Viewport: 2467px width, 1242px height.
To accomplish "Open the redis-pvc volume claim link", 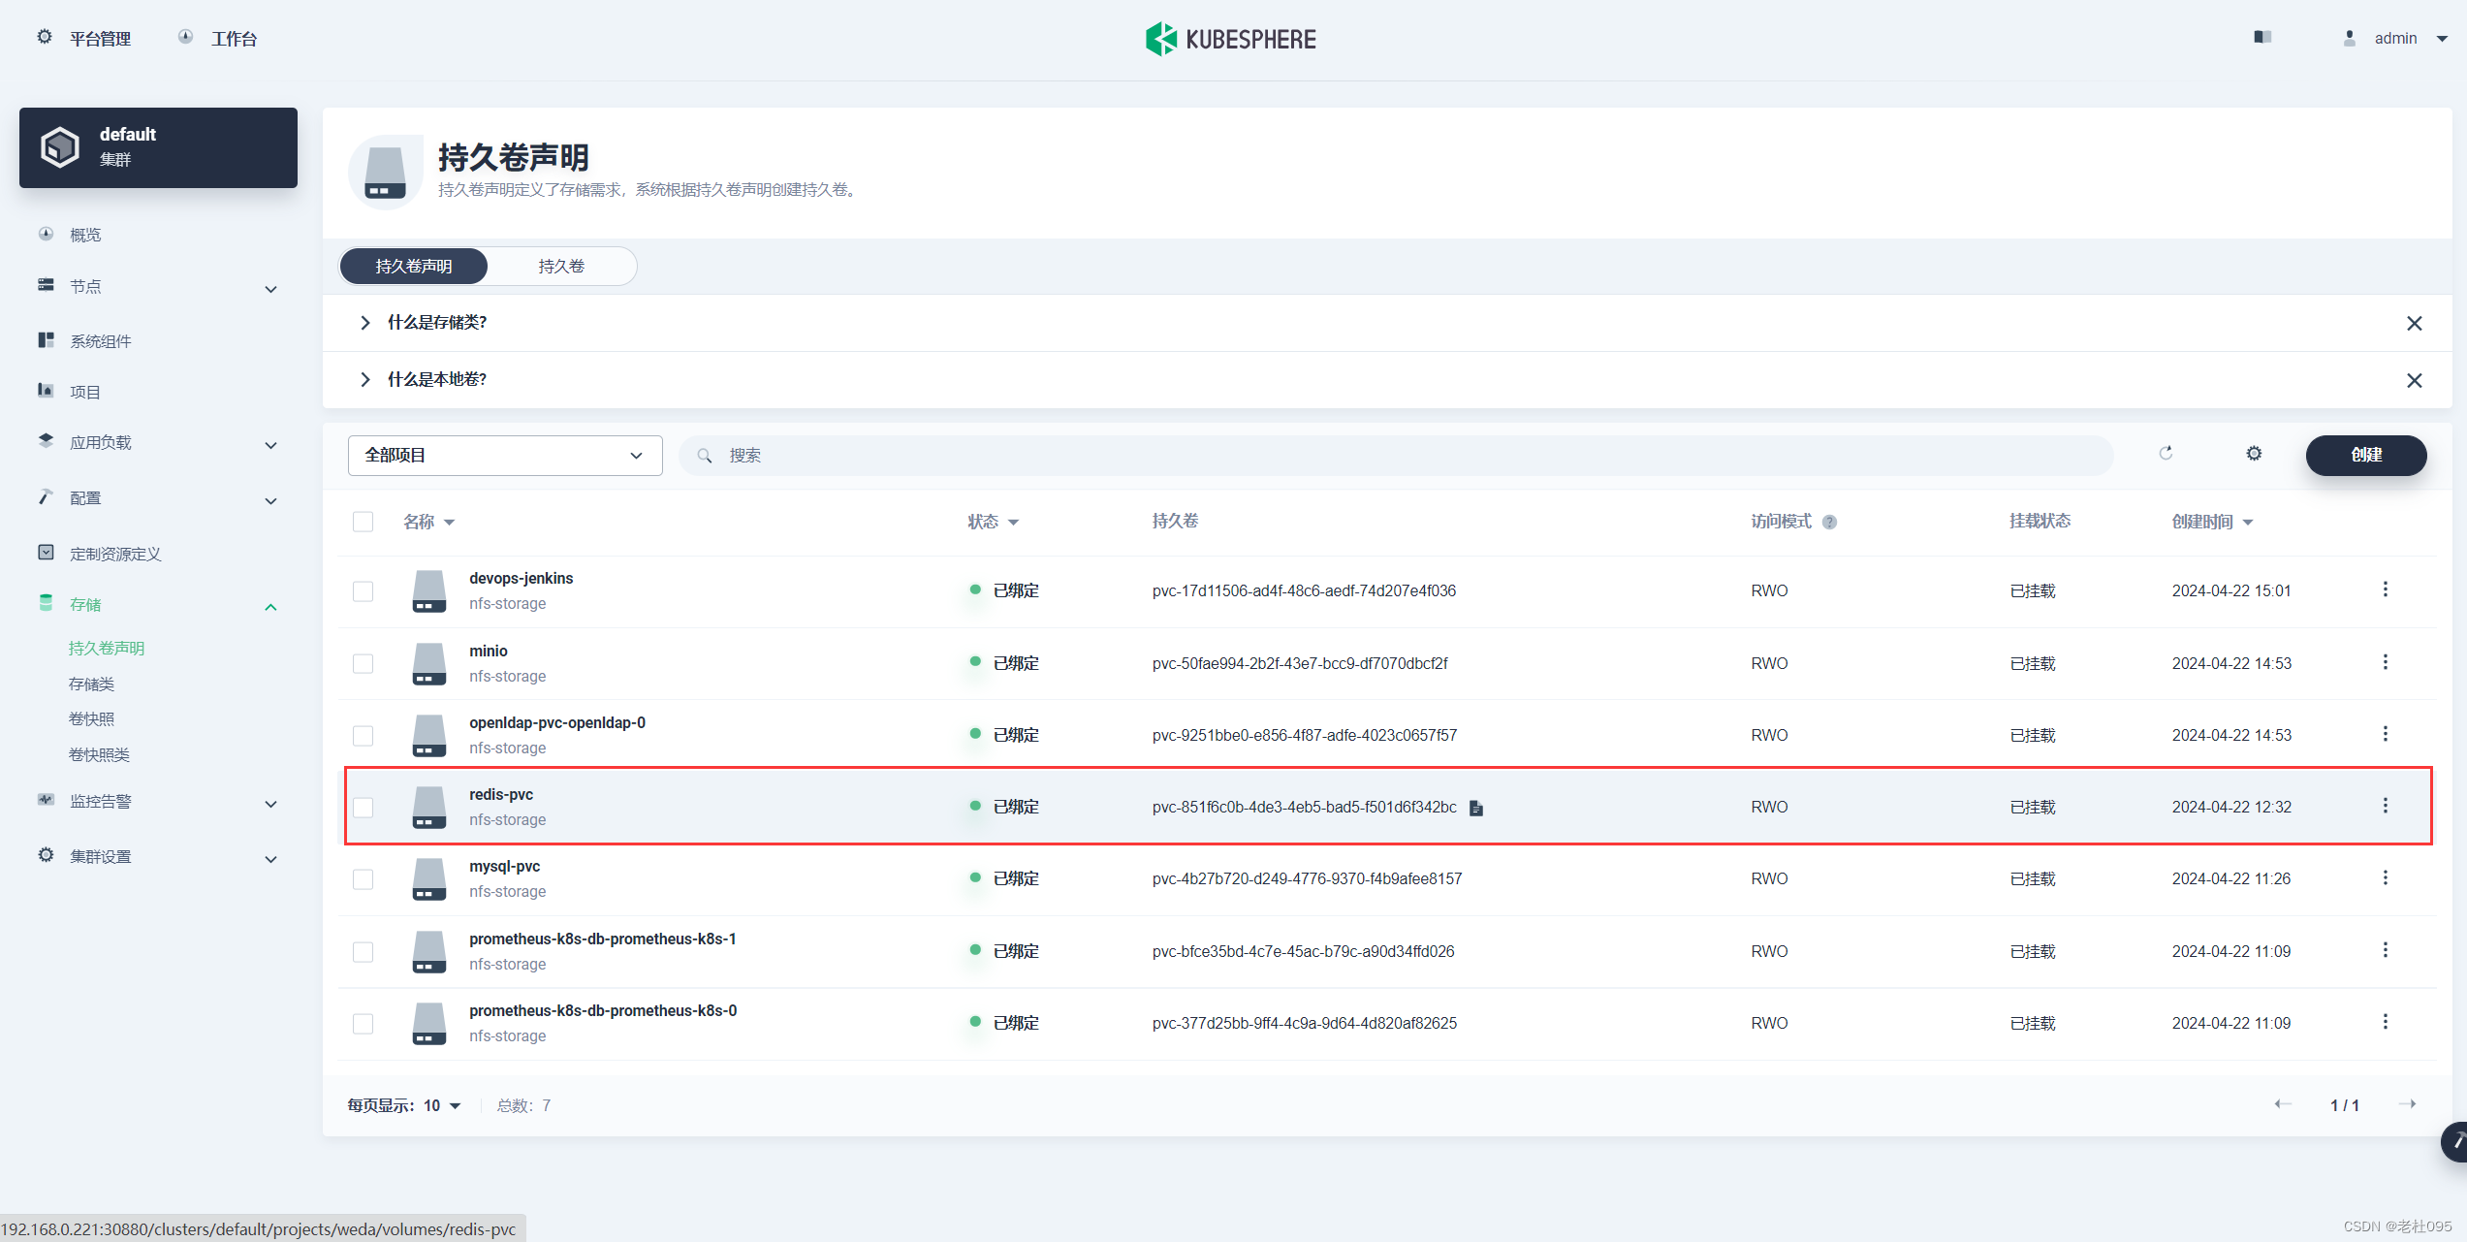I will click(501, 794).
